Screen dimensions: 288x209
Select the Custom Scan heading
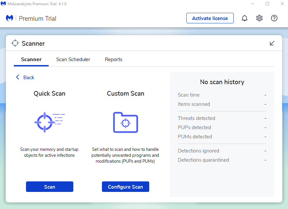(x=126, y=93)
